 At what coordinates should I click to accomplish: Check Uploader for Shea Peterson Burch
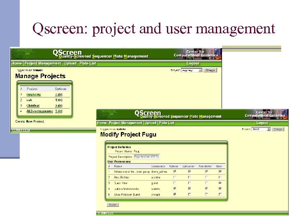click(x=190, y=194)
